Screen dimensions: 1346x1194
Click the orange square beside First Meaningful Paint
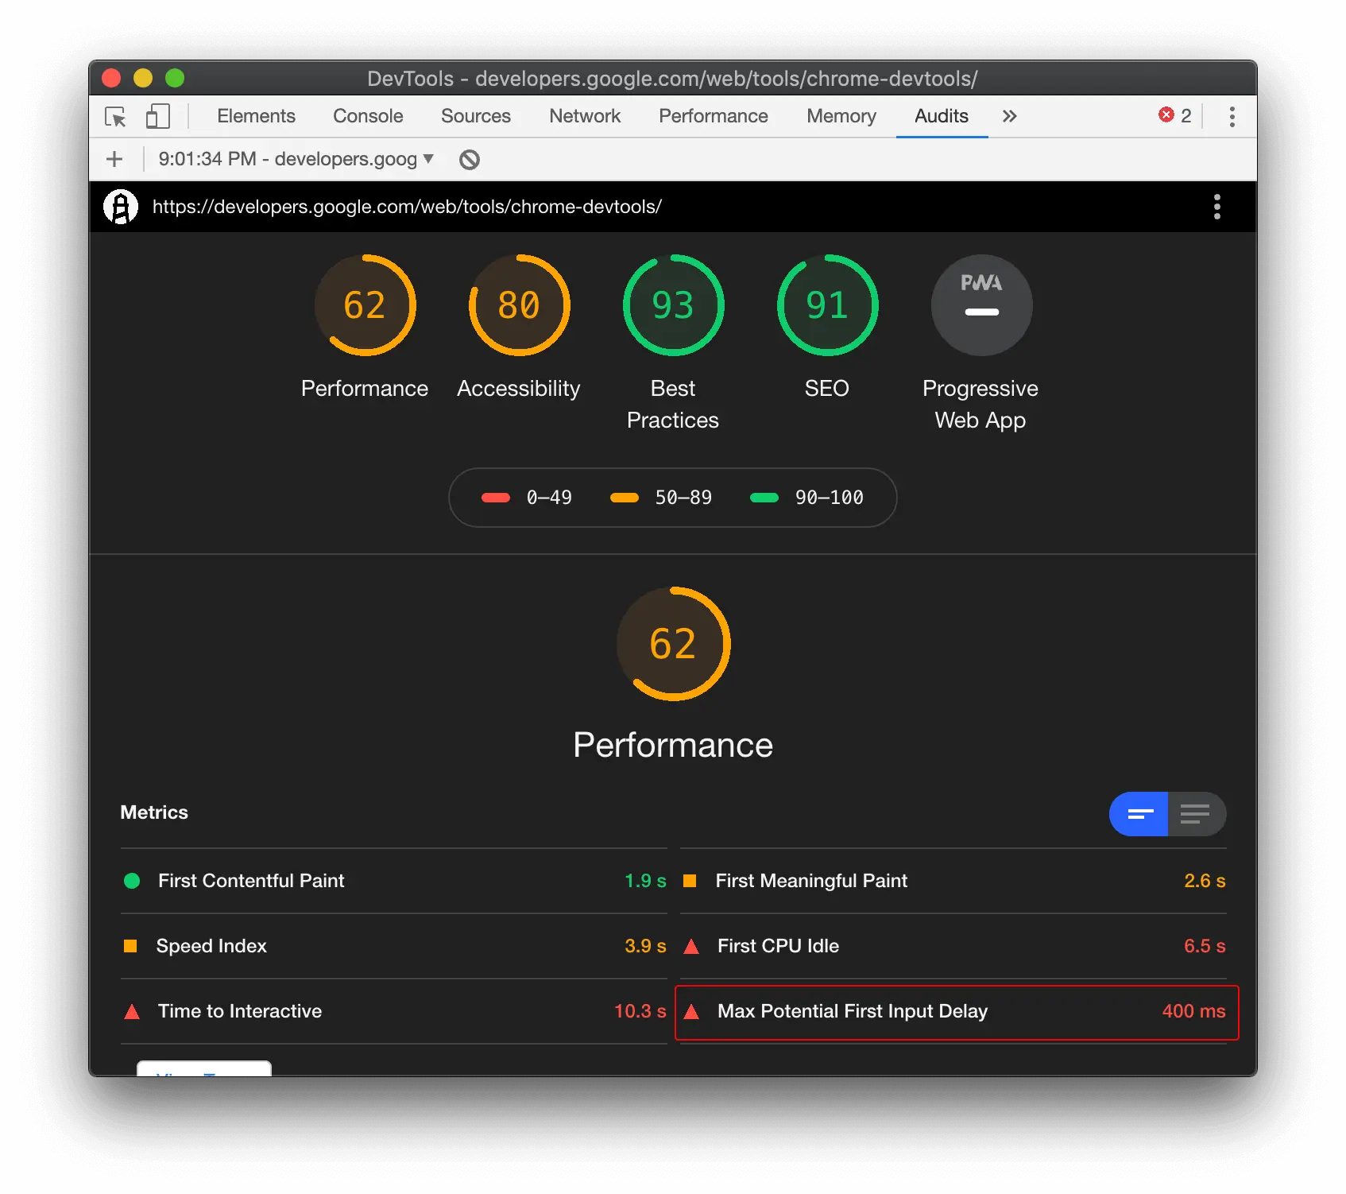690,881
